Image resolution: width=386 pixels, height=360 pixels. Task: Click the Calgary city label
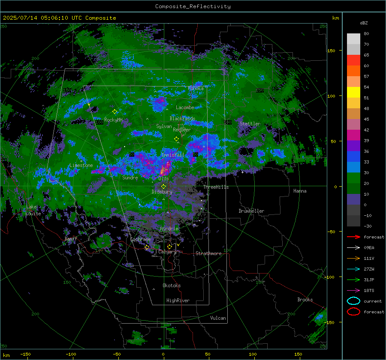point(167,252)
